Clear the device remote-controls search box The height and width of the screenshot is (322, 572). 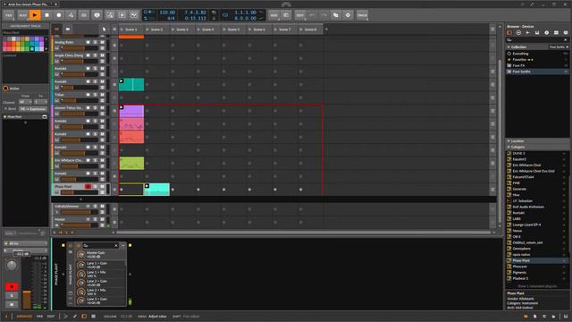click(116, 245)
